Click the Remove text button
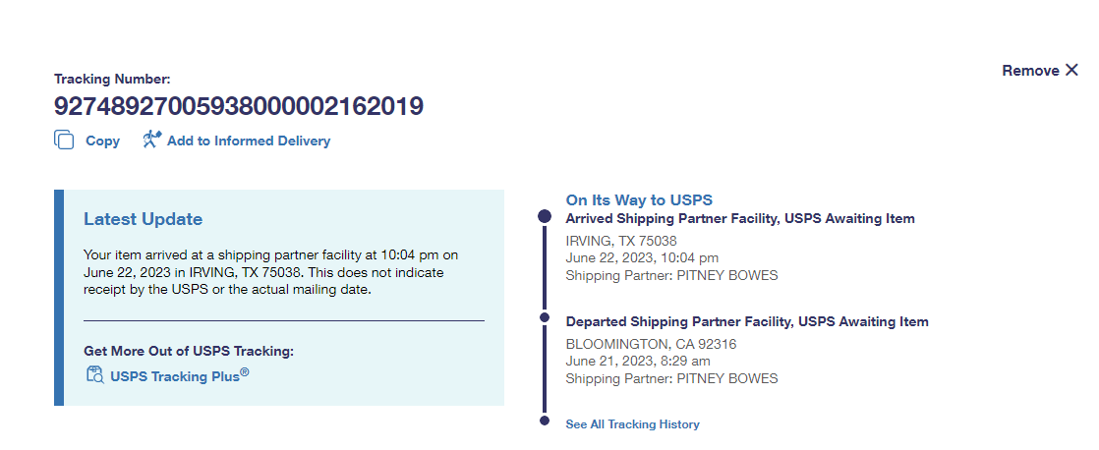 pyautogui.click(x=1029, y=71)
